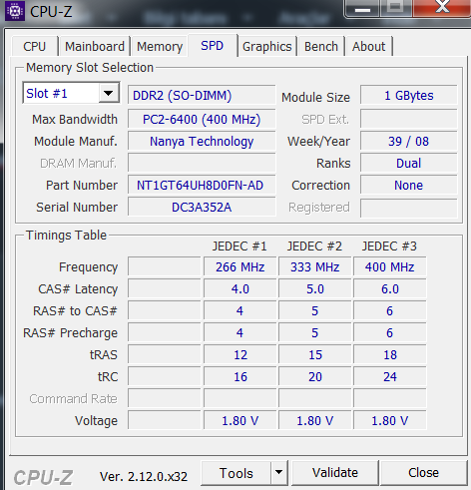Click tRC value 16
The width and height of the screenshot is (471, 490).
(x=239, y=376)
